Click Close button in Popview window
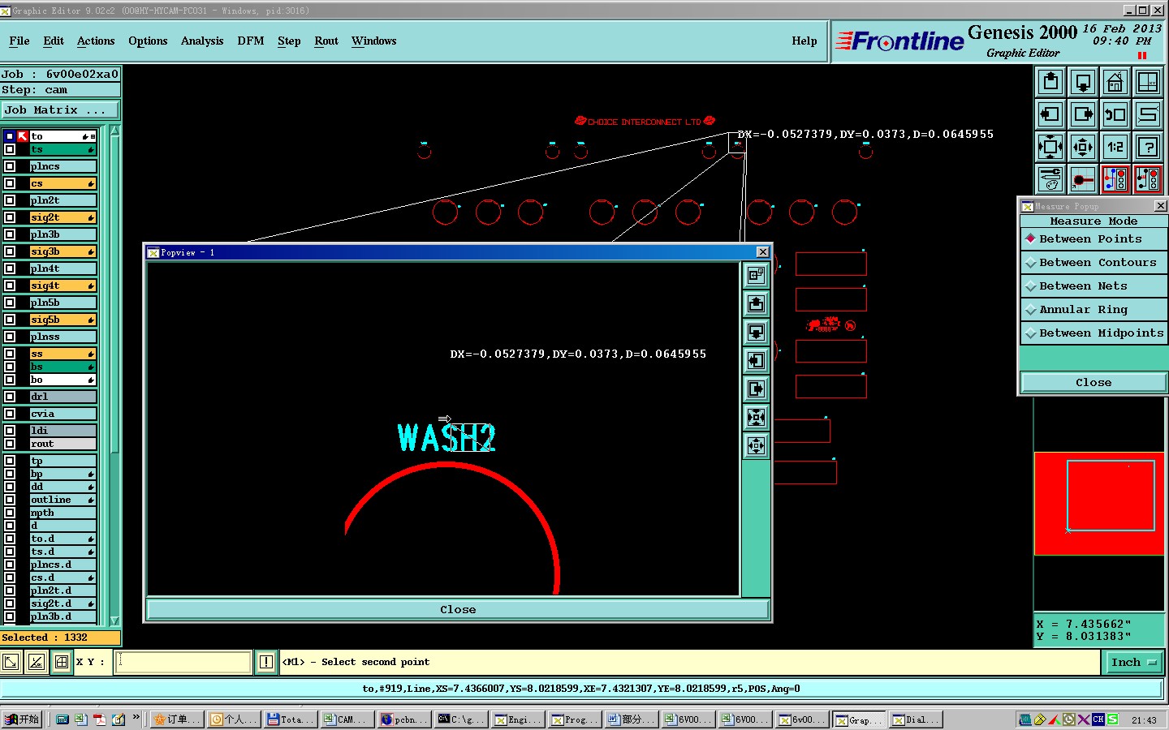The image size is (1169, 730). (x=458, y=610)
